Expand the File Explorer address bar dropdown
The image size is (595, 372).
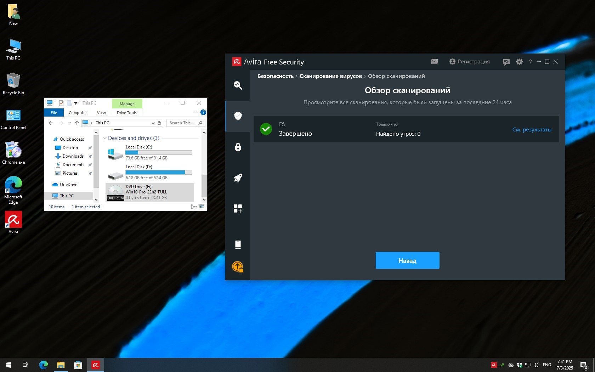point(153,123)
